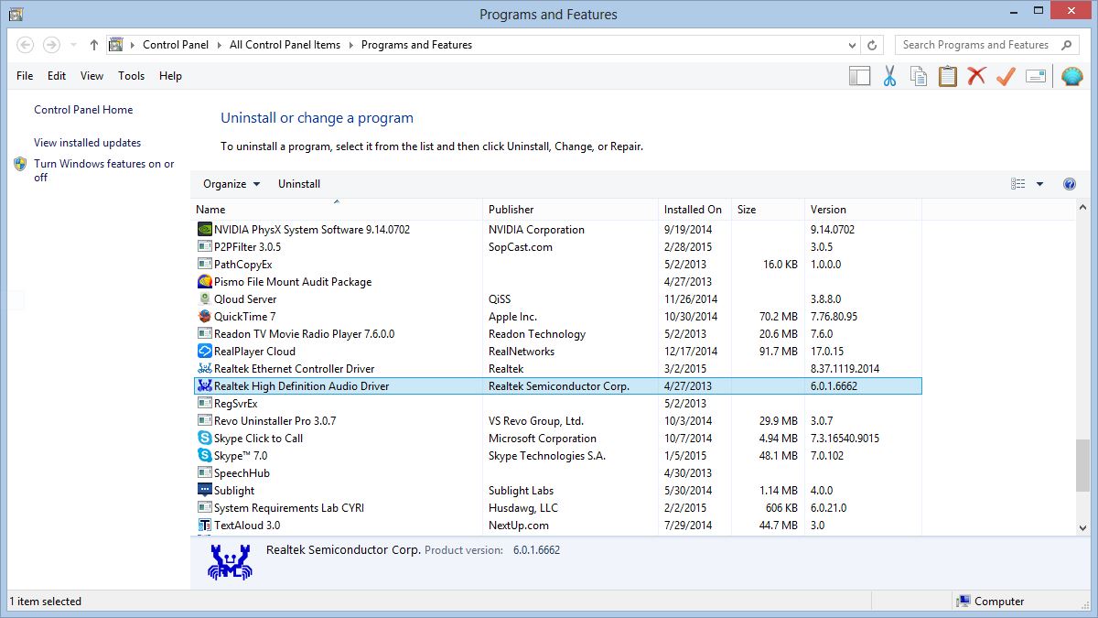Viewport: 1098px width, 618px height.
Task: Click the scrollbar up arrow
Action: coord(1083,206)
